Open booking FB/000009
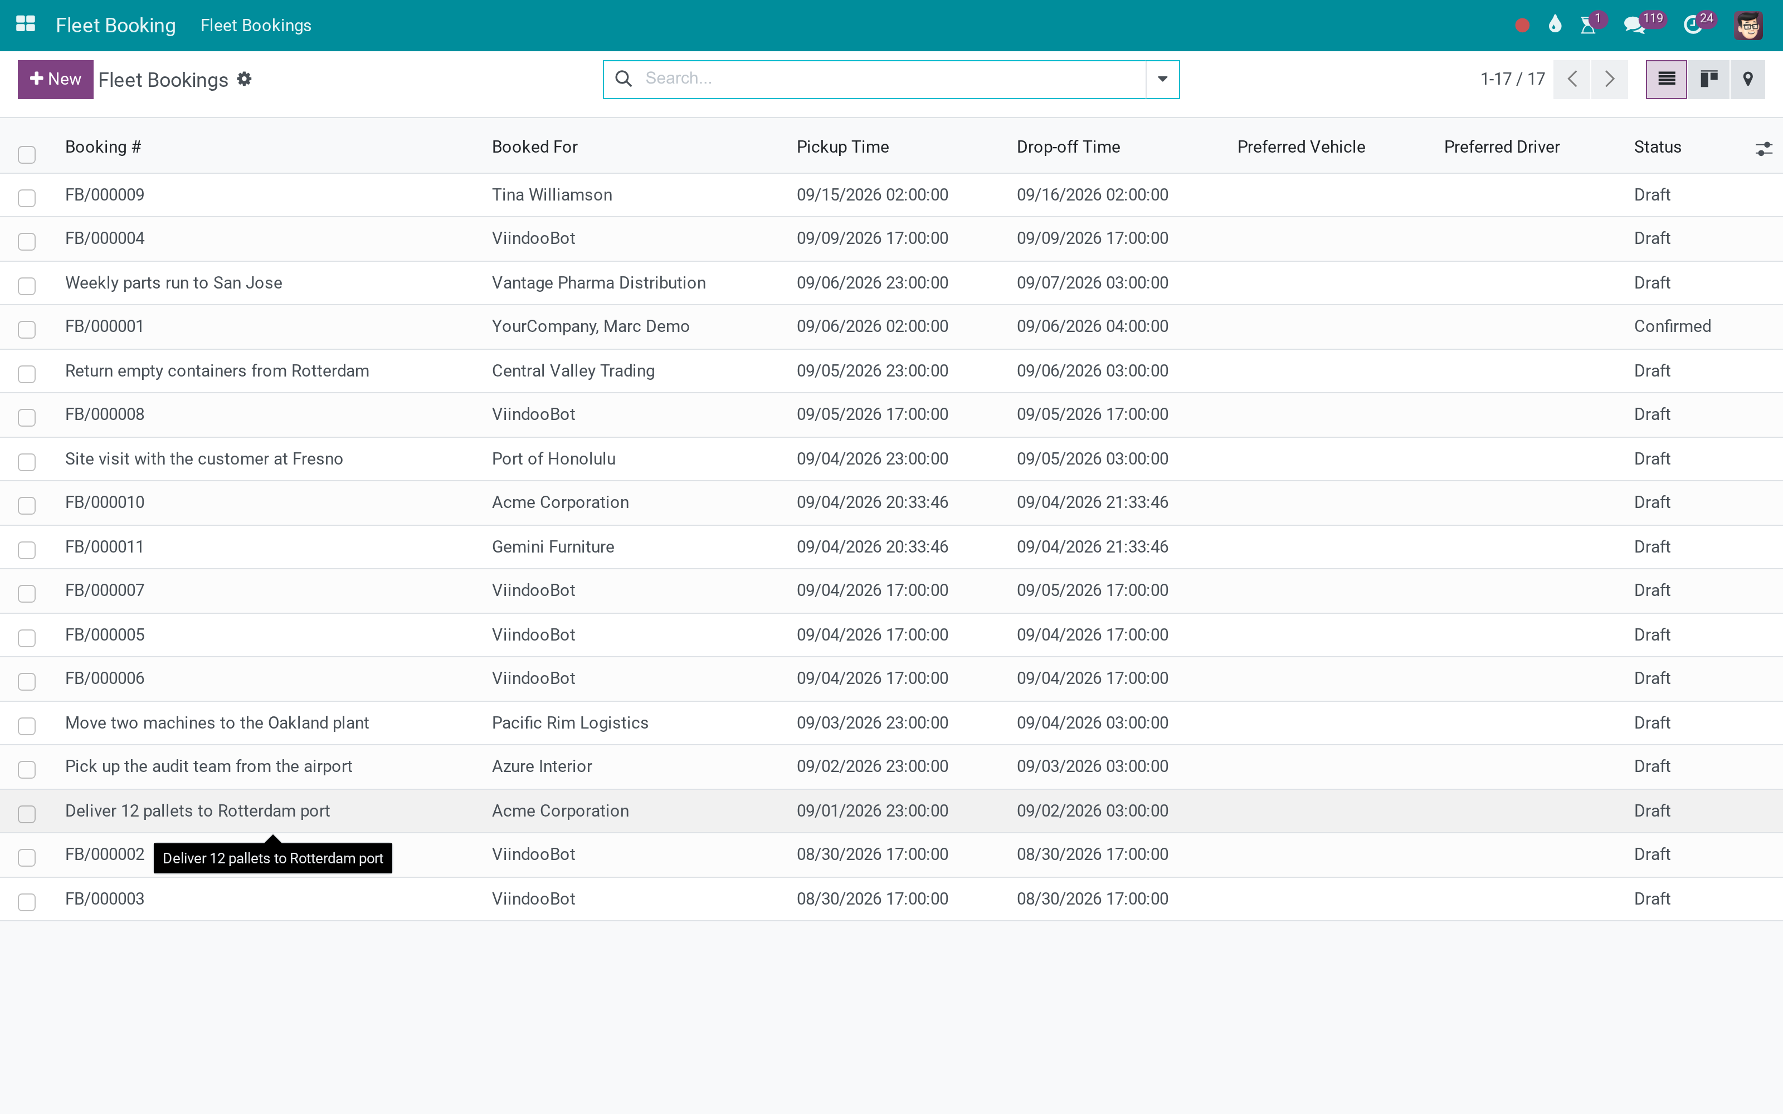Viewport: 1783px width, 1114px height. pos(105,194)
